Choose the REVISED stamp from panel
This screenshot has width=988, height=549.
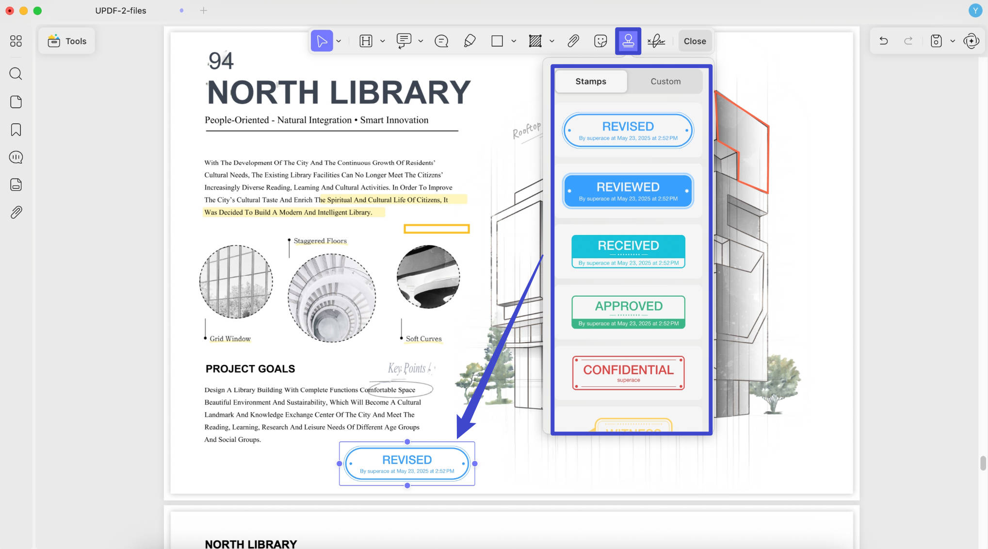pos(628,131)
